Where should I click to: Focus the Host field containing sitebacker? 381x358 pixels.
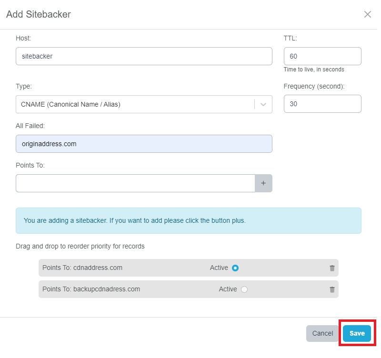144,56
